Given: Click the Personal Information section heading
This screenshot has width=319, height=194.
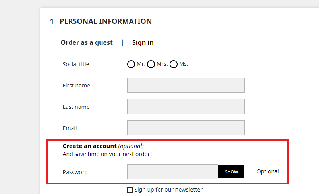Looking at the screenshot, I should [105, 21].
